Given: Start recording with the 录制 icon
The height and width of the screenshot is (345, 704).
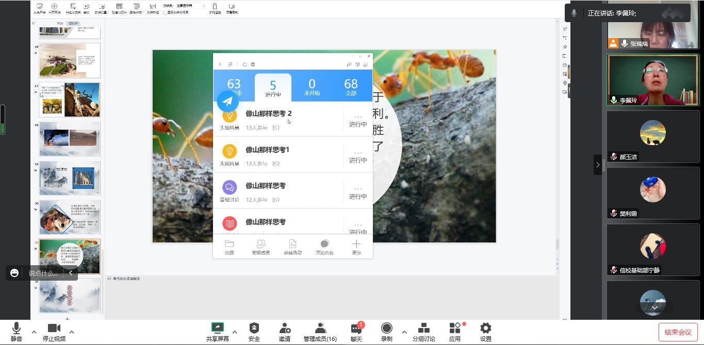Looking at the screenshot, I should [386, 332].
